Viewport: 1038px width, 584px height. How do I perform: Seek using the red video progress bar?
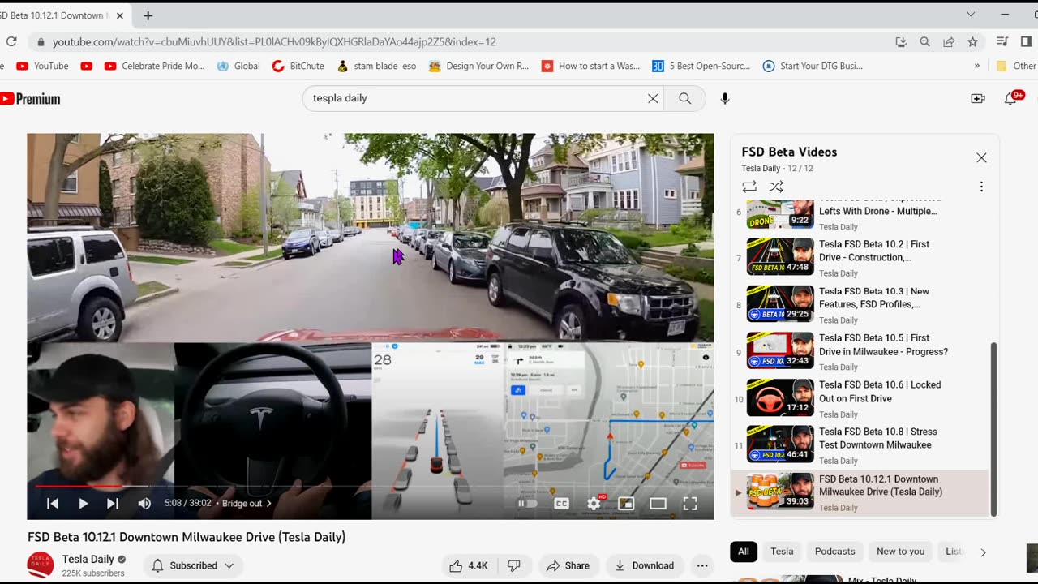point(371,487)
